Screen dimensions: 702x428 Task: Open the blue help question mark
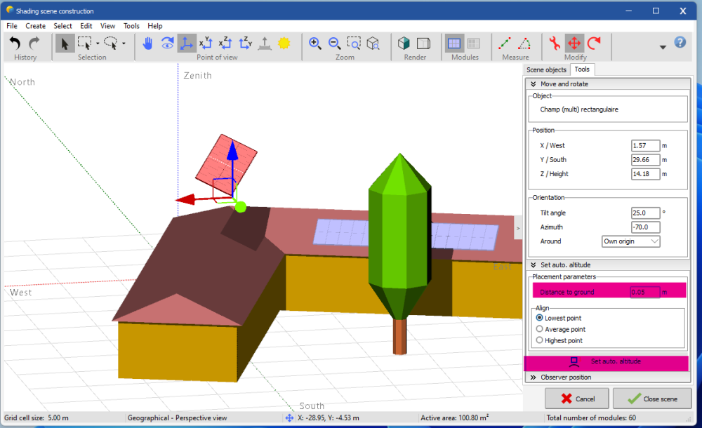(680, 42)
